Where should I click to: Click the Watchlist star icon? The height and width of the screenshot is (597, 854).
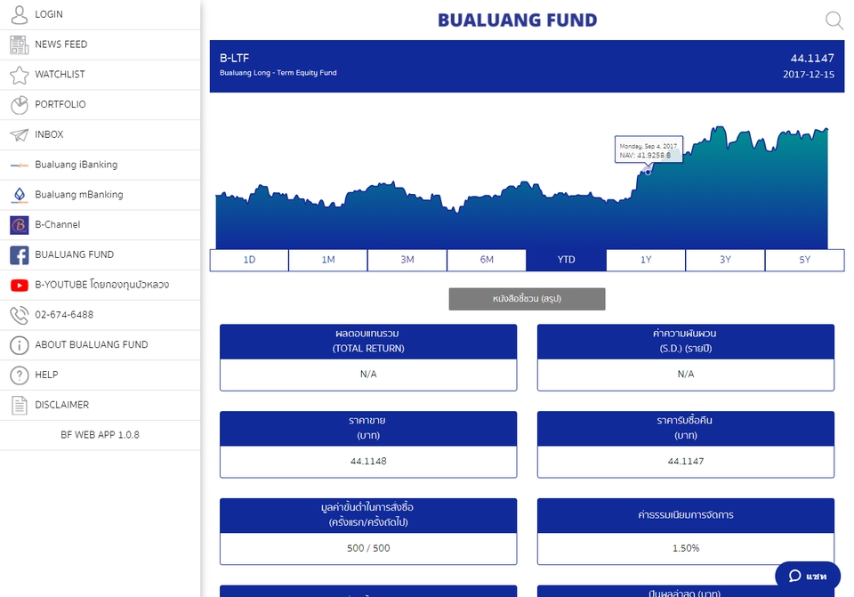click(x=19, y=75)
